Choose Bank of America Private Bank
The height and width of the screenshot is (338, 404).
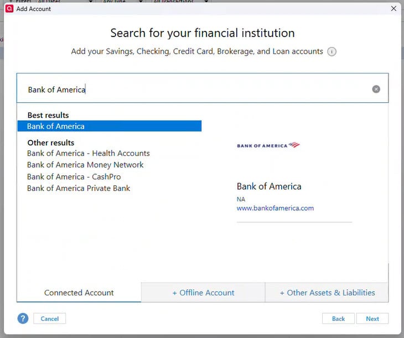click(x=79, y=188)
